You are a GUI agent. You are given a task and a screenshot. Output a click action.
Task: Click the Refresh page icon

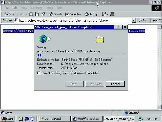point(37,14)
